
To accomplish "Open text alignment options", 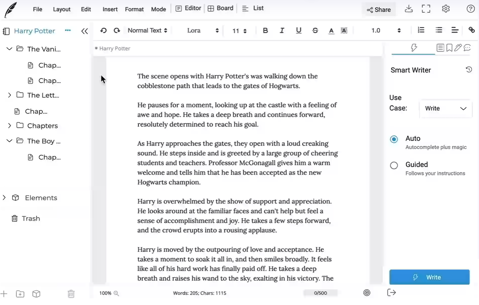I will 455,30.
